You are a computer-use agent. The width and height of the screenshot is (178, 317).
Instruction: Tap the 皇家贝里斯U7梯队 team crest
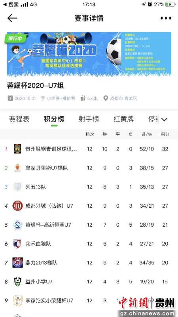(17, 168)
